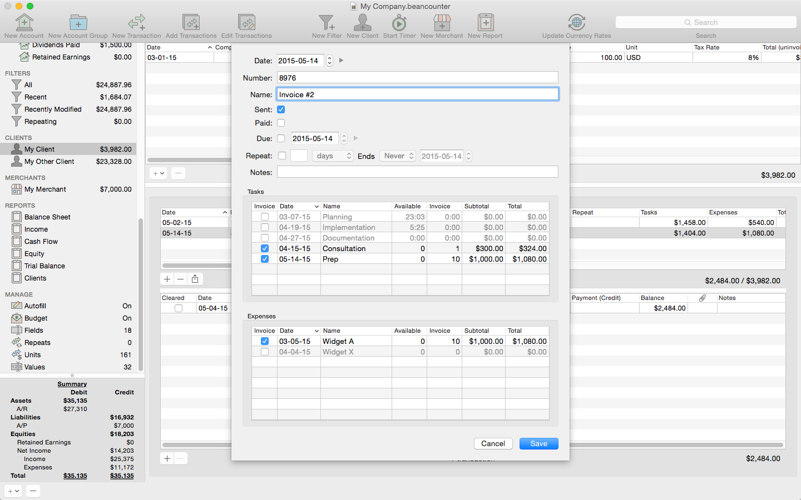Click the invoice Date stepper arrows

coord(329,61)
